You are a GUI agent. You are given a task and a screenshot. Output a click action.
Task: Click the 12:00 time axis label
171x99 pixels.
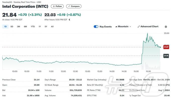[63, 71]
